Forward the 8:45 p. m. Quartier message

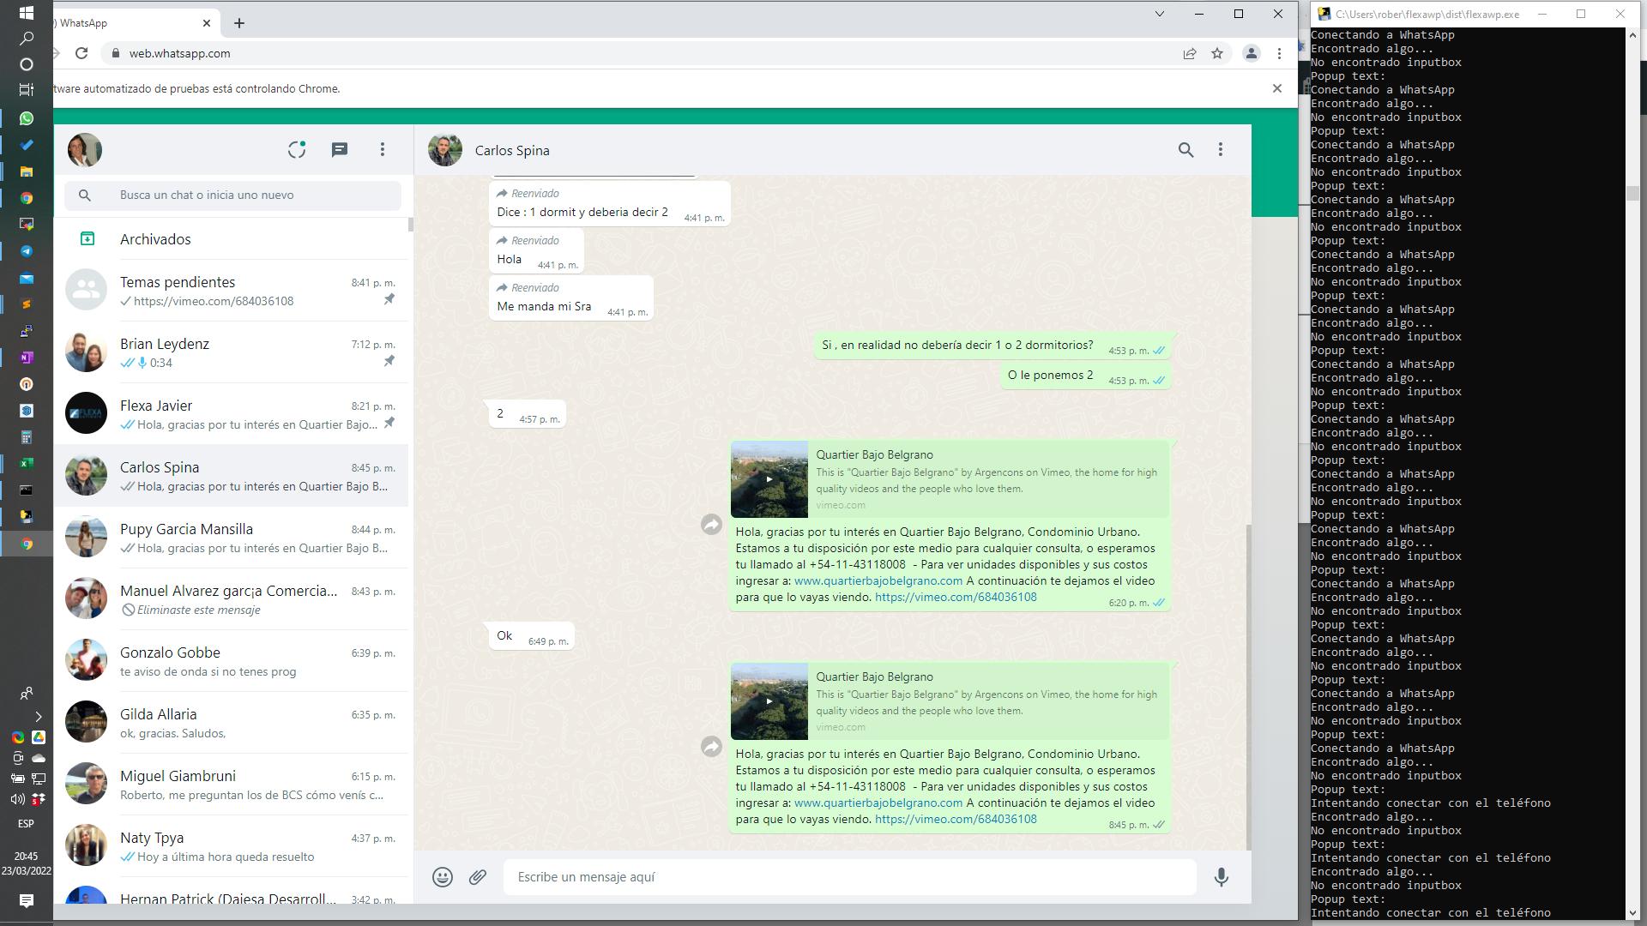711,747
